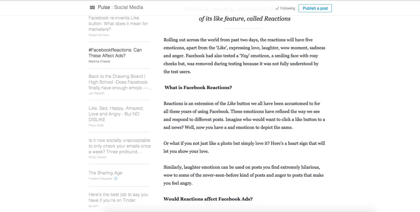Open Pulse : Social Media channel title
The height and width of the screenshot is (212, 420).
tap(120, 7)
